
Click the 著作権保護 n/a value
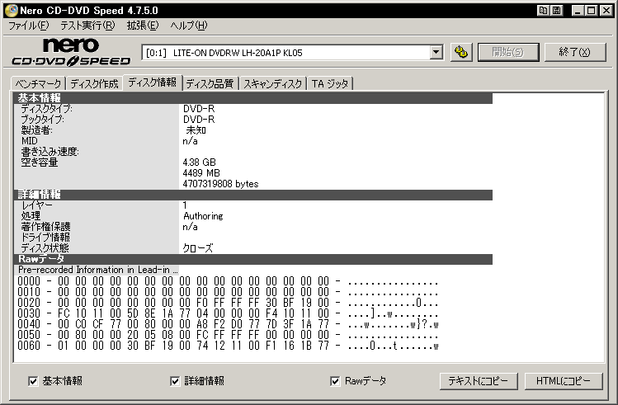(190, 227)
